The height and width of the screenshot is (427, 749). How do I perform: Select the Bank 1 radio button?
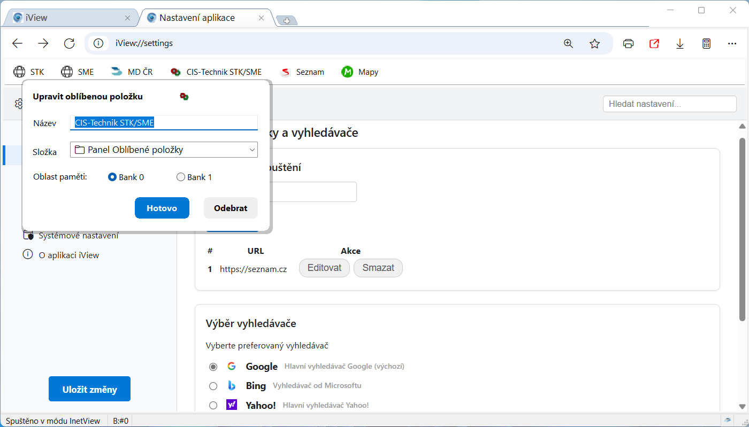coord(181,177)
